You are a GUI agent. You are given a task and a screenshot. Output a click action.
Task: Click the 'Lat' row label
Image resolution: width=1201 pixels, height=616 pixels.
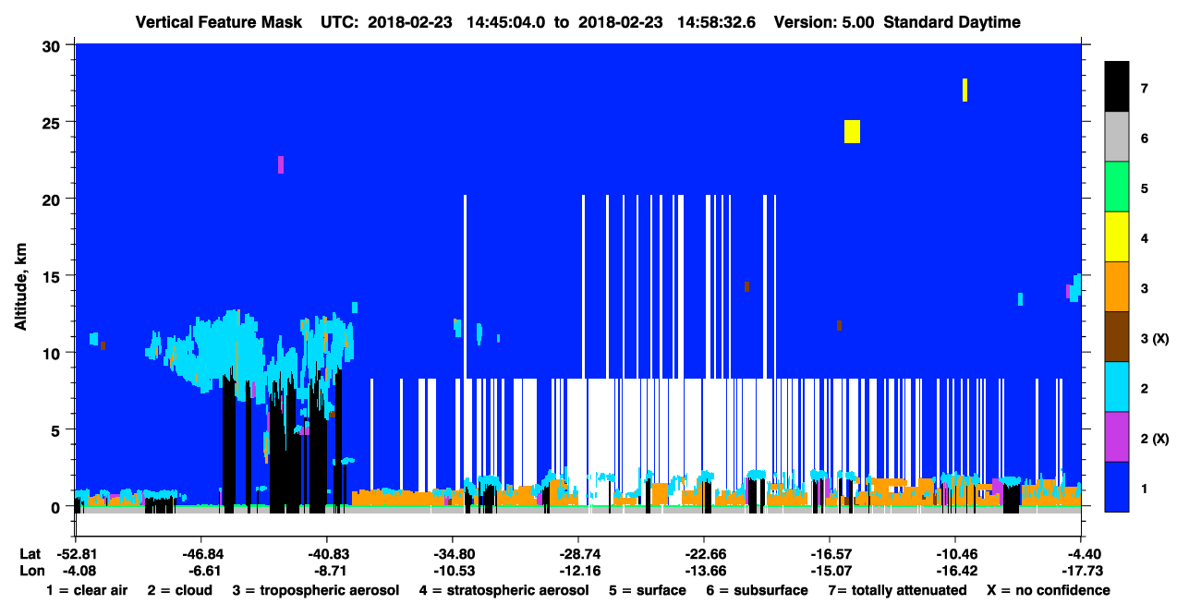click(30, 553)
